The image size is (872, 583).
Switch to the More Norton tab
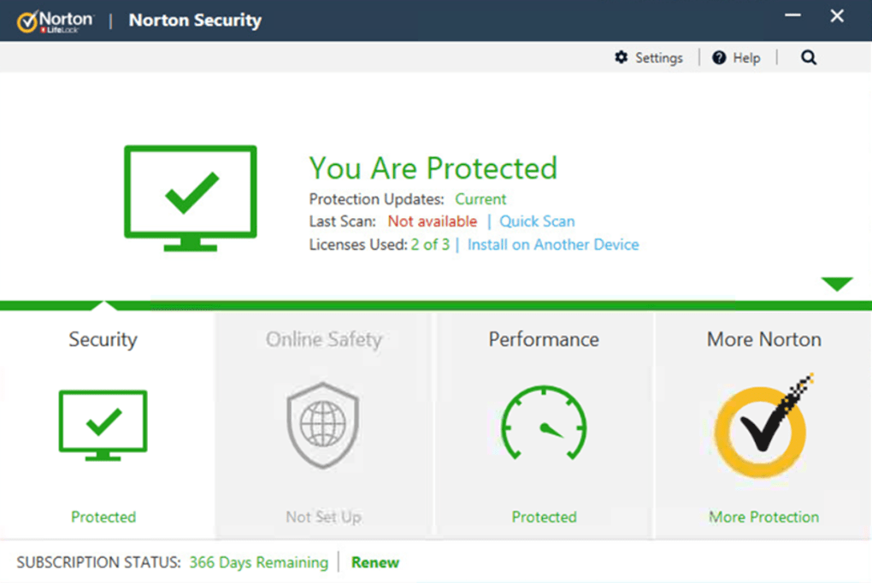click(760, 339)
